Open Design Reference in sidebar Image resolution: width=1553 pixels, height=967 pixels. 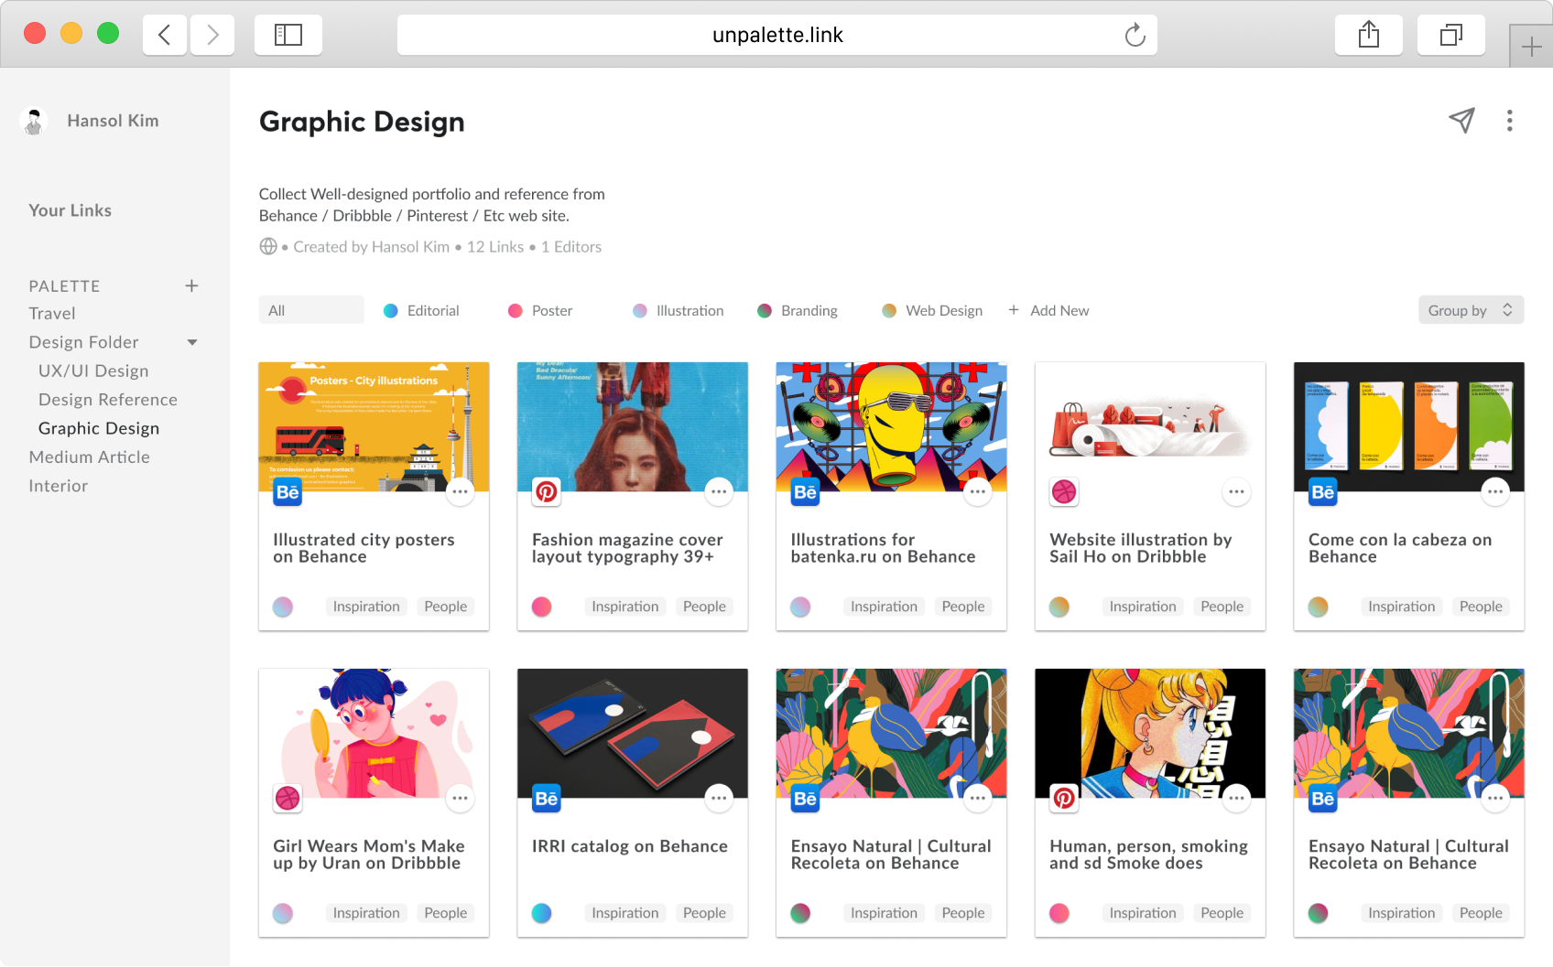(108, 400)
